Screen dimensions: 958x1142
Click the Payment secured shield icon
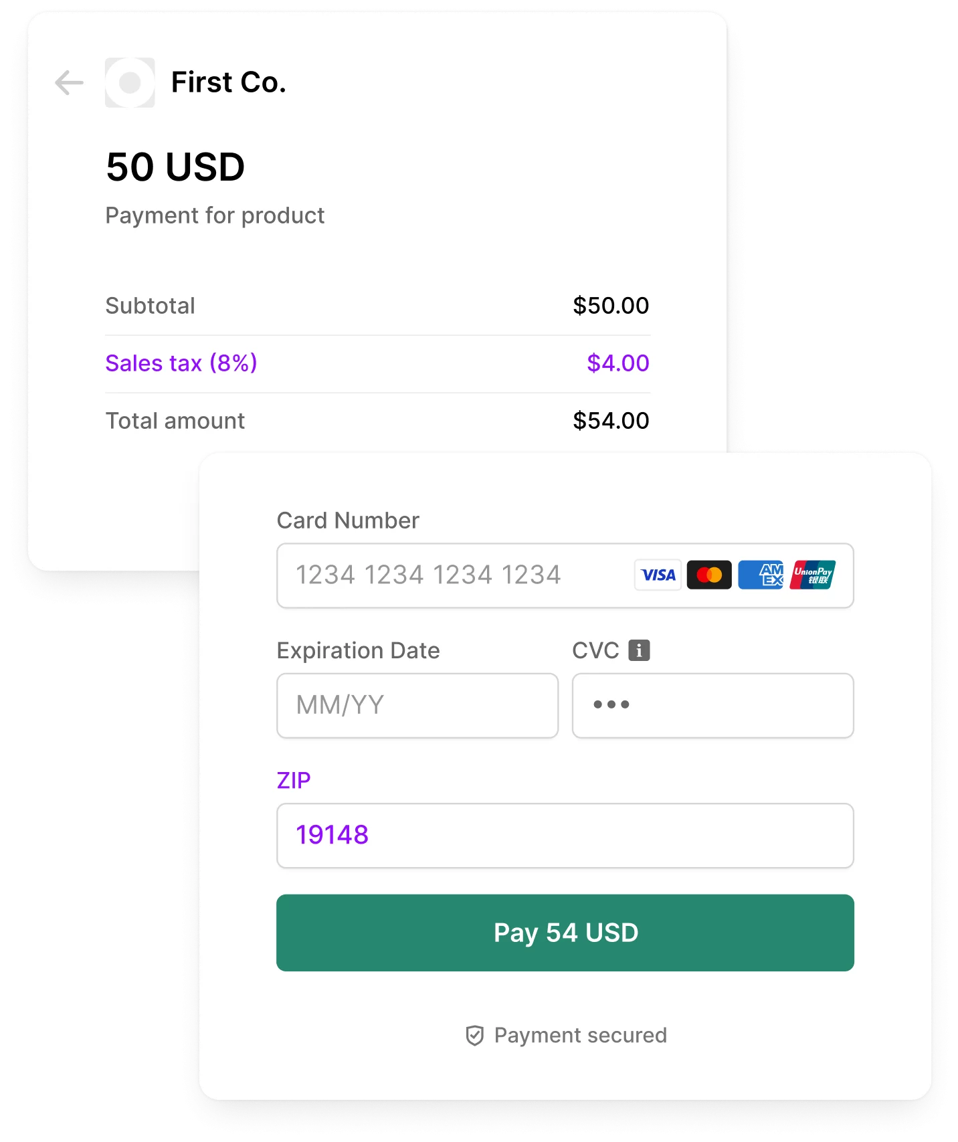tap(474, 1034)
